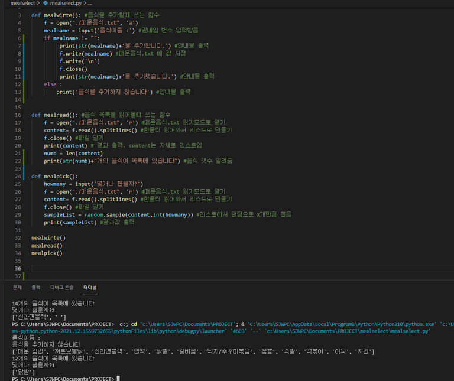Click 'numb = len(content)' line
This screenshot has width=454, height=381.
(73, 154)
